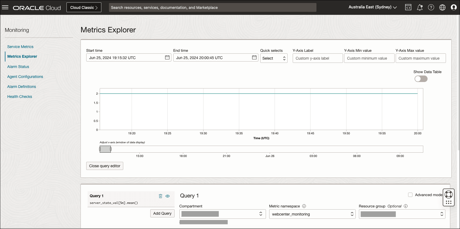
Task: Delete Query 1 with trash icon
Action: 161,196
